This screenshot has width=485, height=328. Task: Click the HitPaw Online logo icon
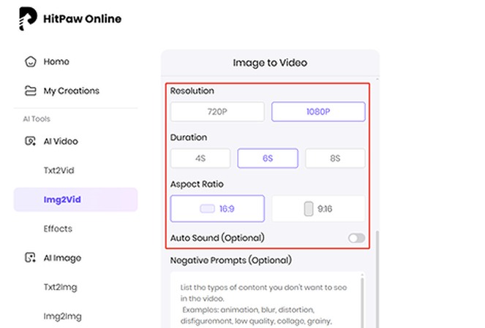tap(28, 18)
